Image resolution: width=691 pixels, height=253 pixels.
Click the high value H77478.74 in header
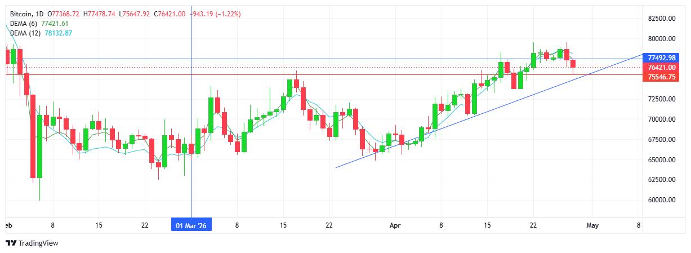(x=100, y=14)
